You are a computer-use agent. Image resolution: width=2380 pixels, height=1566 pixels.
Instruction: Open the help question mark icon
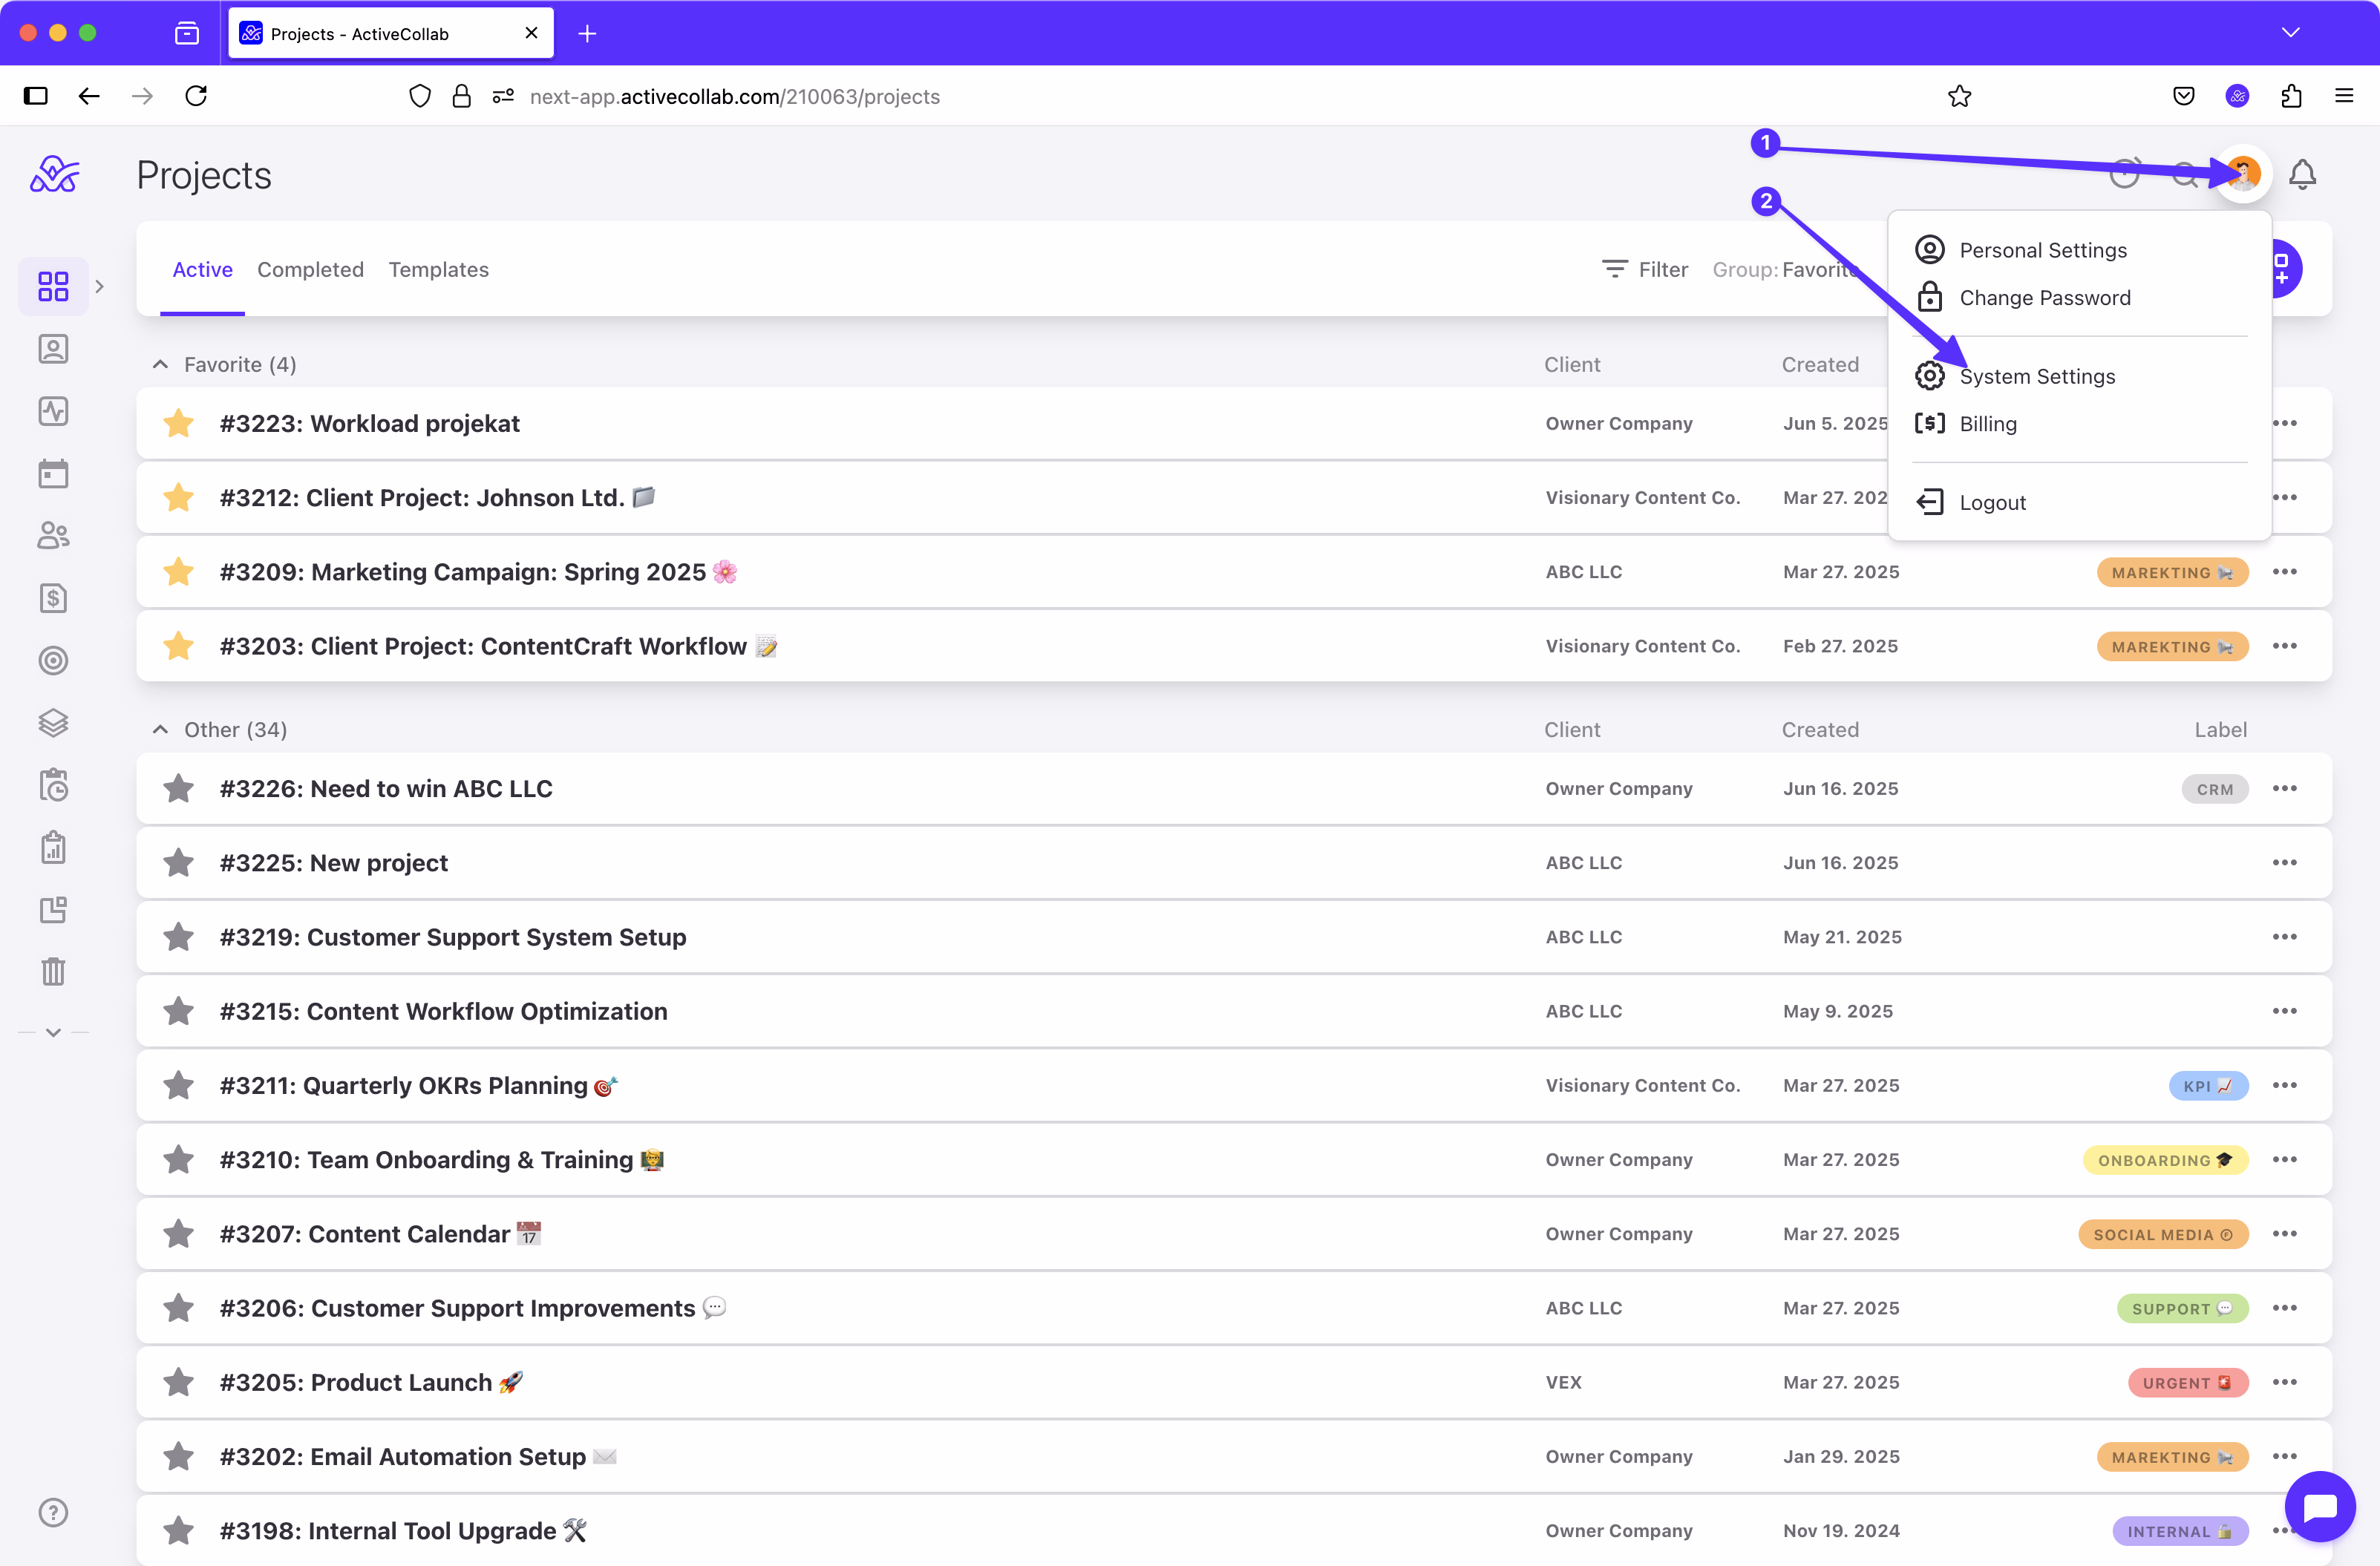click(x=53, y=1512)
